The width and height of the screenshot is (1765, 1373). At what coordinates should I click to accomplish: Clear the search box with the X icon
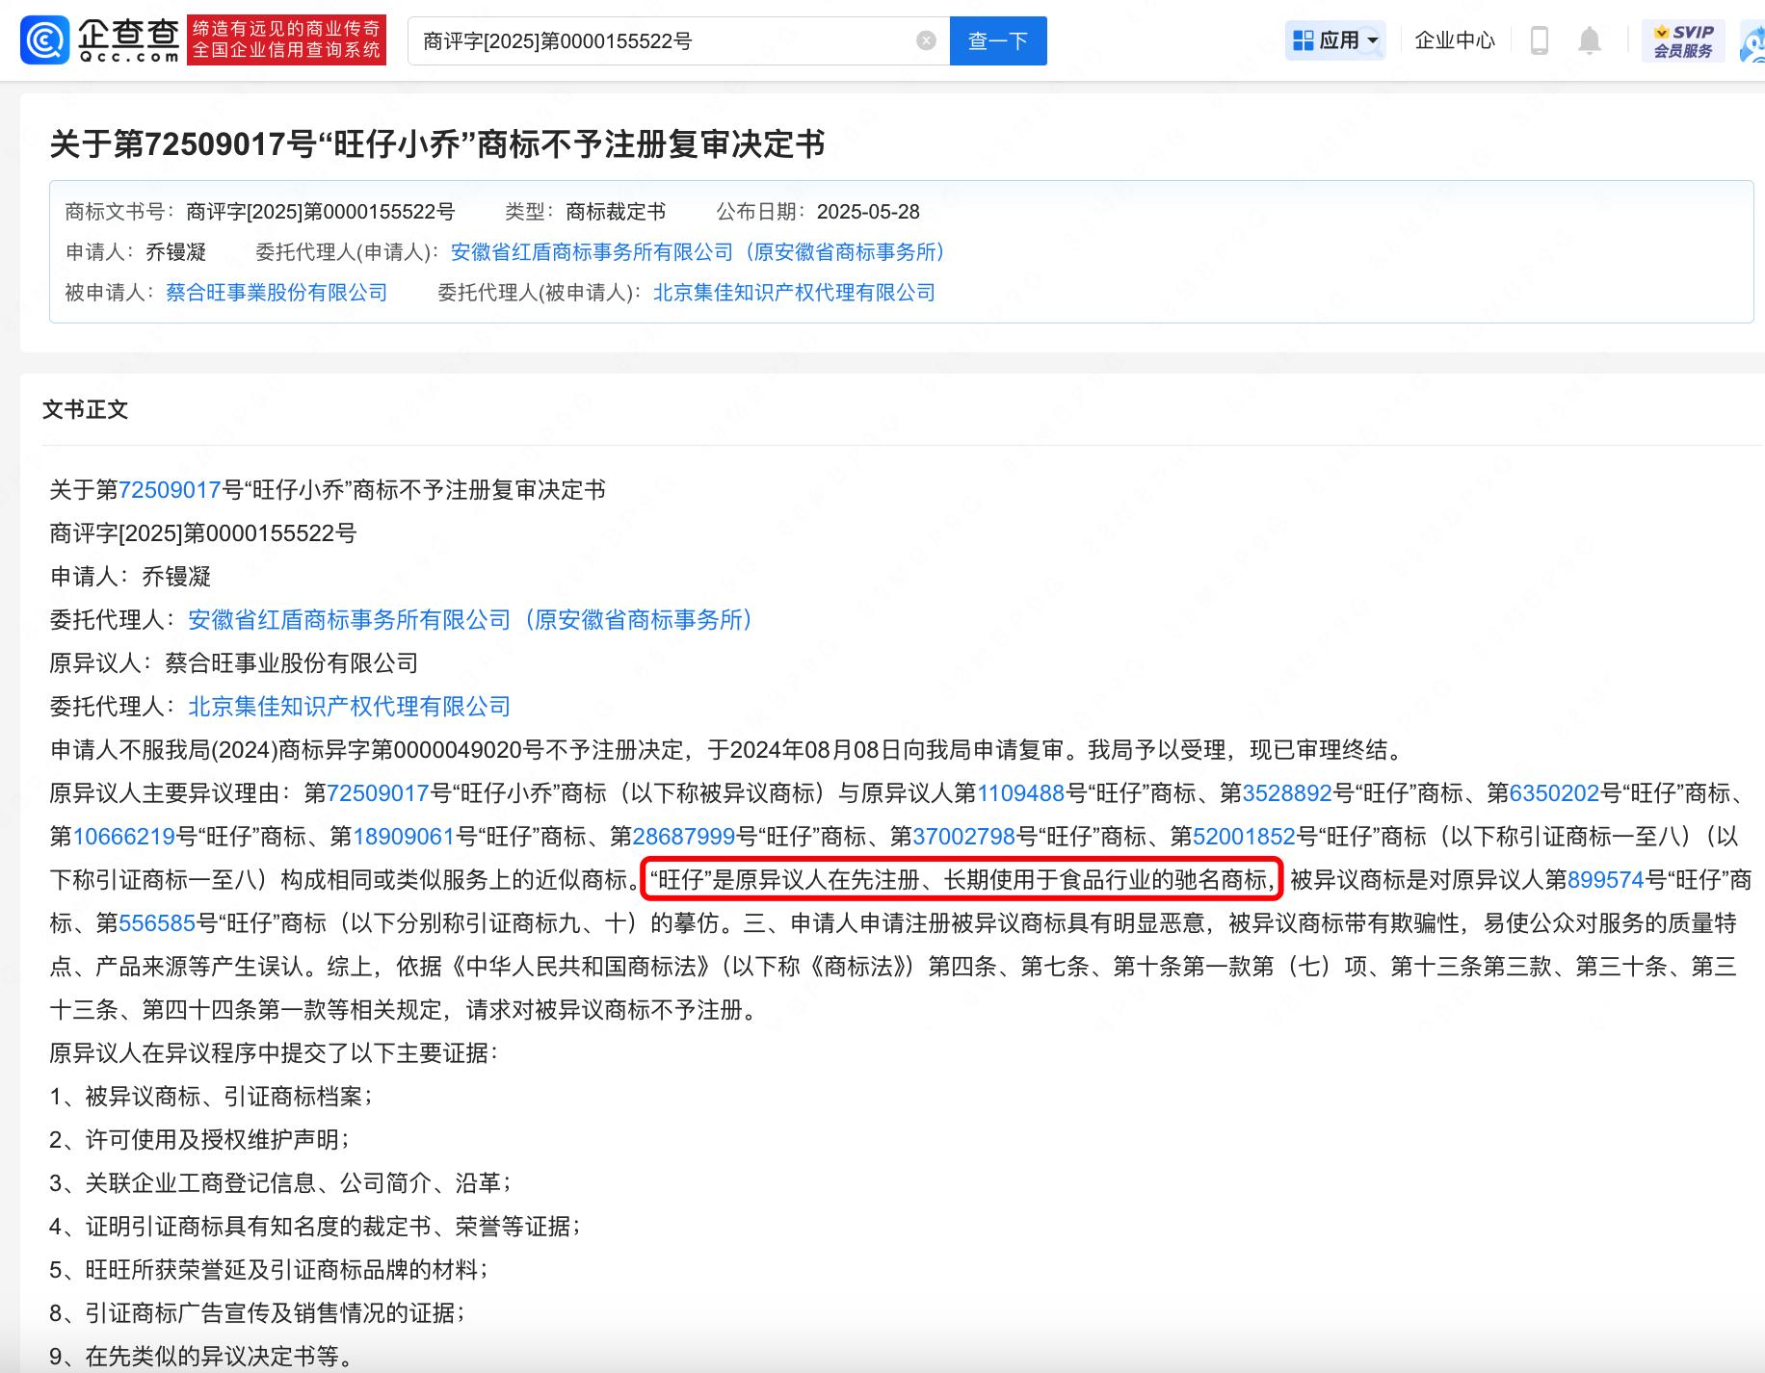(x=926, y=40)
